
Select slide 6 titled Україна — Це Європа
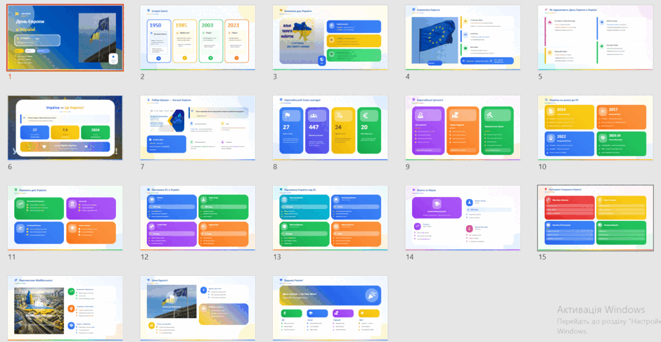(65, 128)
